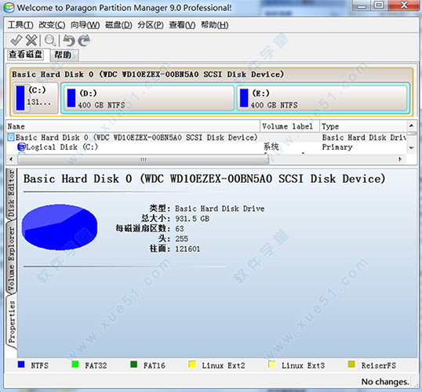This screenshot has width=422, height=392.
Task: Open the 磁盘(D) menu
Action: coord(118,25)
